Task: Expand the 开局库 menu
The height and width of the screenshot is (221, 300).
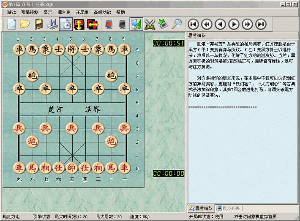Action: click(83, 12)
